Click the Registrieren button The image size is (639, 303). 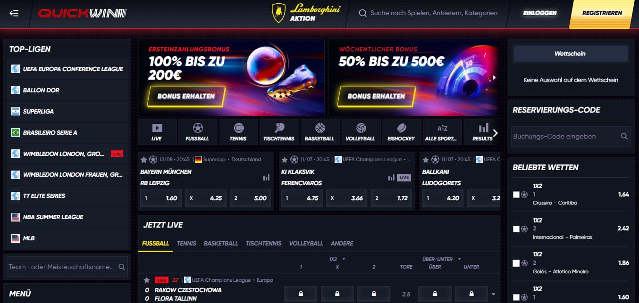(x=602, y=13)
